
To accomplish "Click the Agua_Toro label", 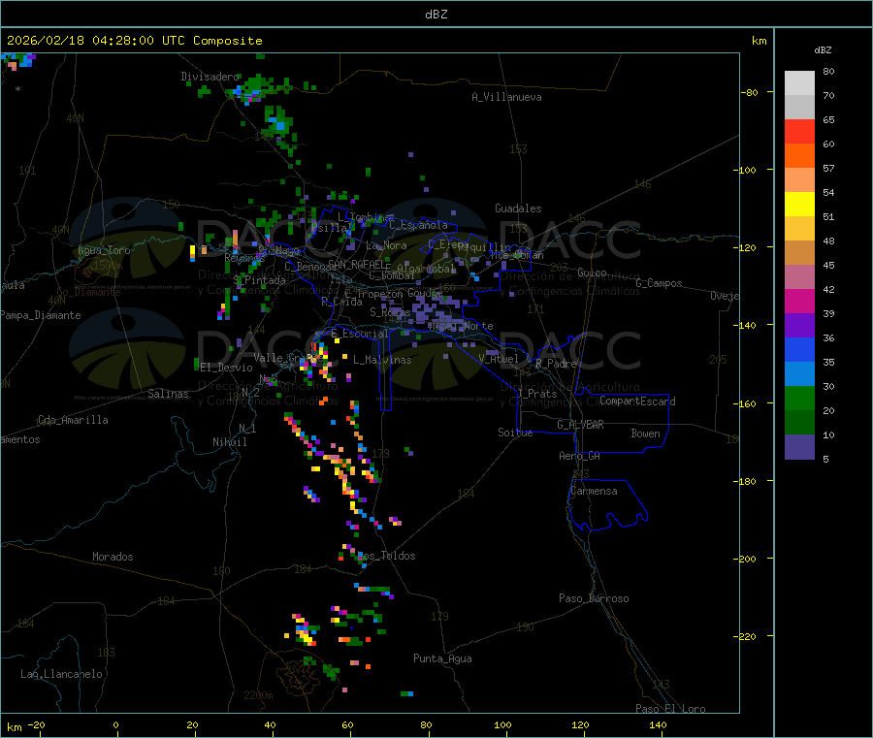I will coord(104,250).
